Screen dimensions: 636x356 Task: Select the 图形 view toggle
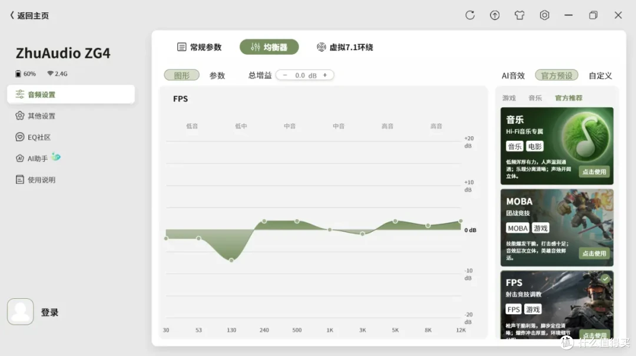coord(182,75)
